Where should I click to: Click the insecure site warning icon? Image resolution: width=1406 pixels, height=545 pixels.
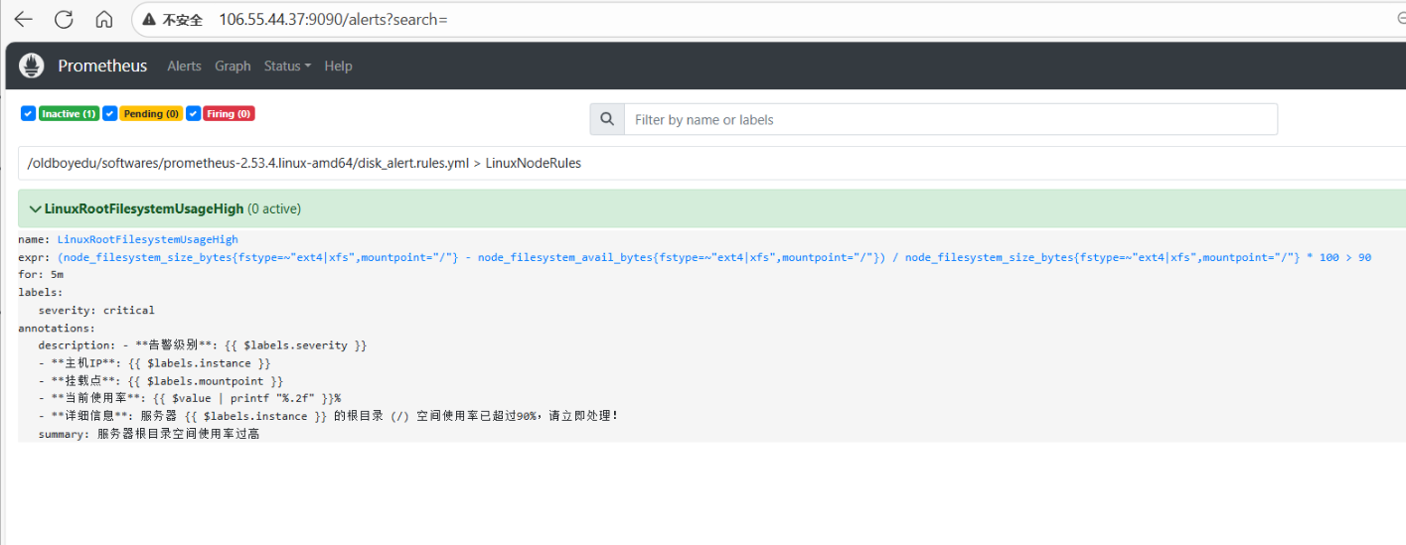(x=149, y=20)
